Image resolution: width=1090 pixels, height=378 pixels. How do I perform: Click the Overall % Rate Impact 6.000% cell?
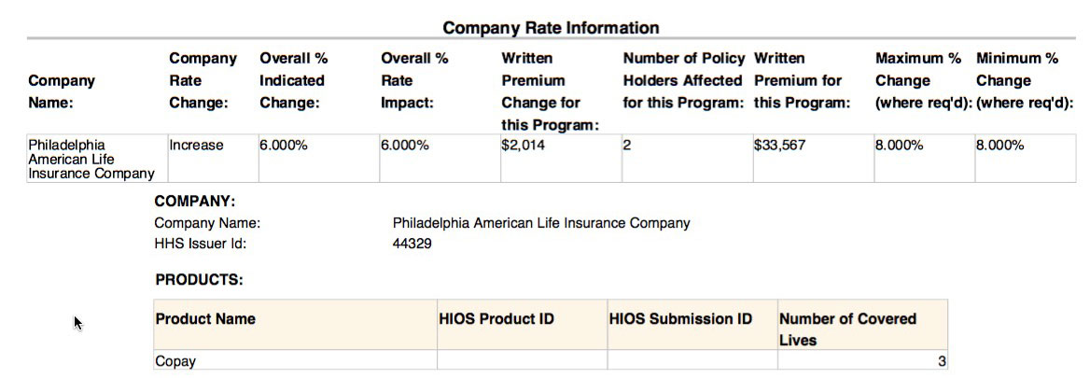tap(404, 146)
